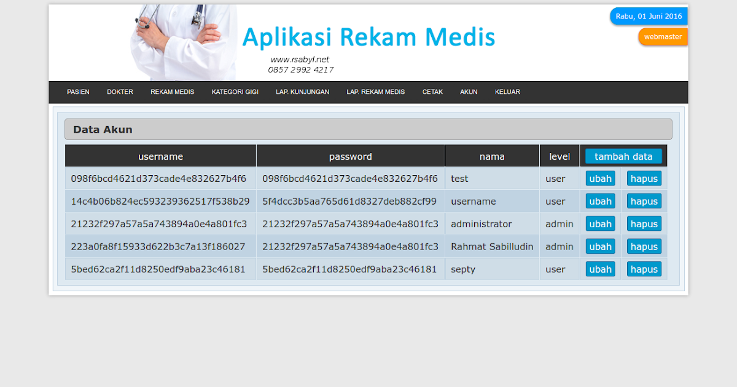Image resolution: width=737 pixels, height=387 pixels.
Task: Click the Rabu, 01 Juni 2016 date badge
Action: click(649, 16)
